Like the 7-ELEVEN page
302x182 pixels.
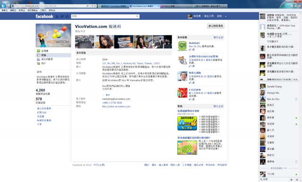tap(192, 99)
